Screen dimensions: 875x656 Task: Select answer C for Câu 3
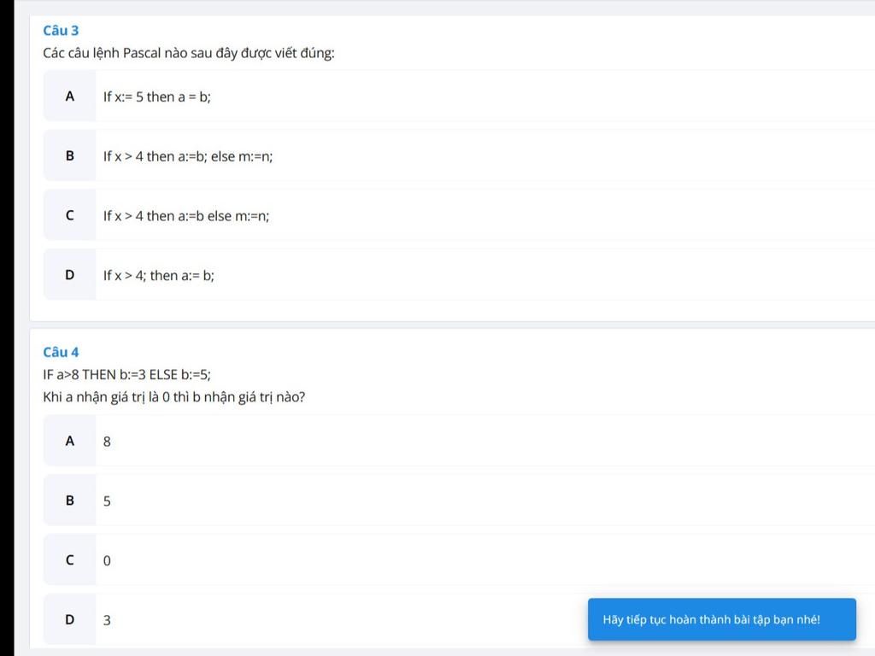coord(459,215)
